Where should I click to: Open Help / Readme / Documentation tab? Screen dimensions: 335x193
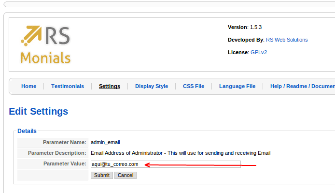302,86
